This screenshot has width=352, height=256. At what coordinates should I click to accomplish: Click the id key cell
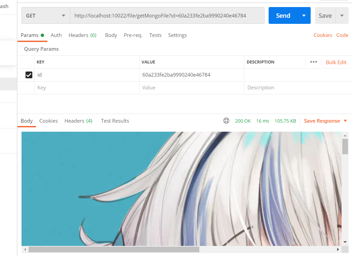pos(87,75)
